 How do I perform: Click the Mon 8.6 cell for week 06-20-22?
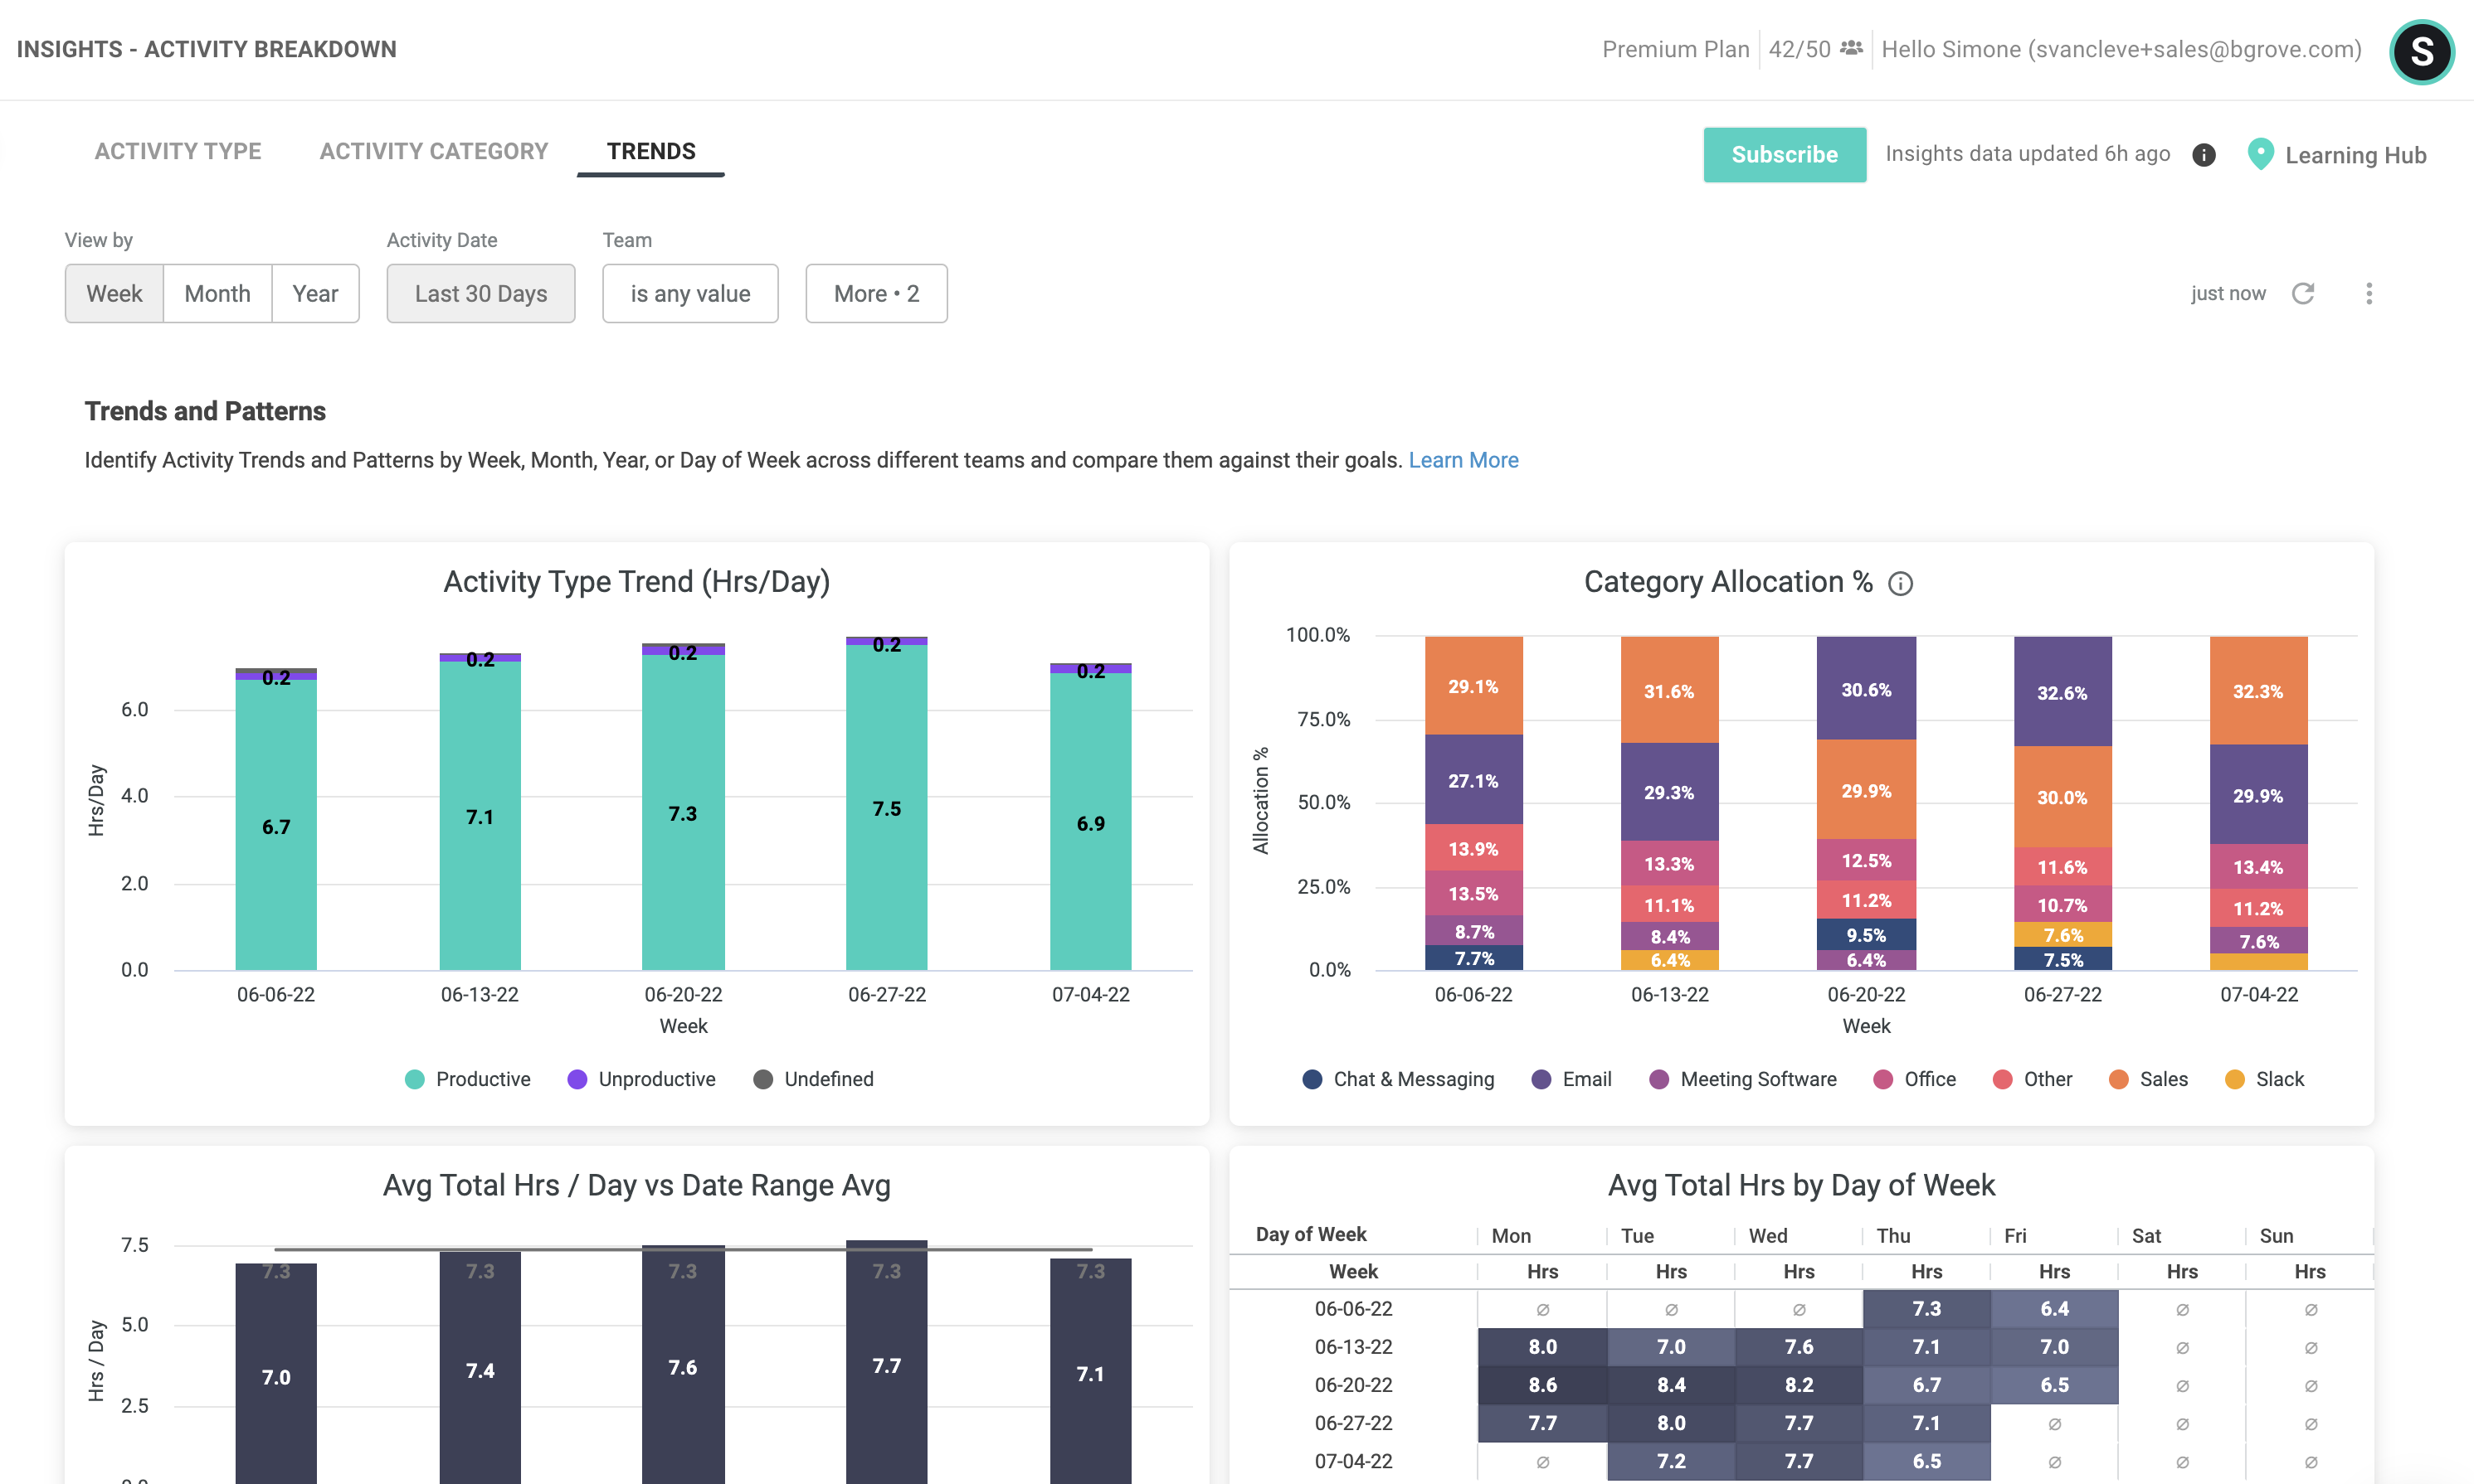click(1542, 1385)
